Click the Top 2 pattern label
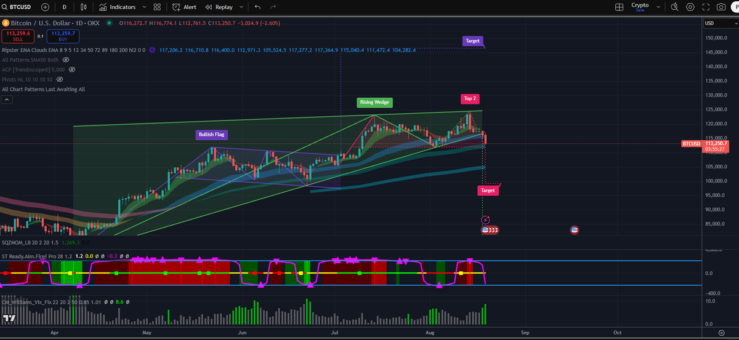739x340 pixels. pyautogui.click(x=470, y=98)
